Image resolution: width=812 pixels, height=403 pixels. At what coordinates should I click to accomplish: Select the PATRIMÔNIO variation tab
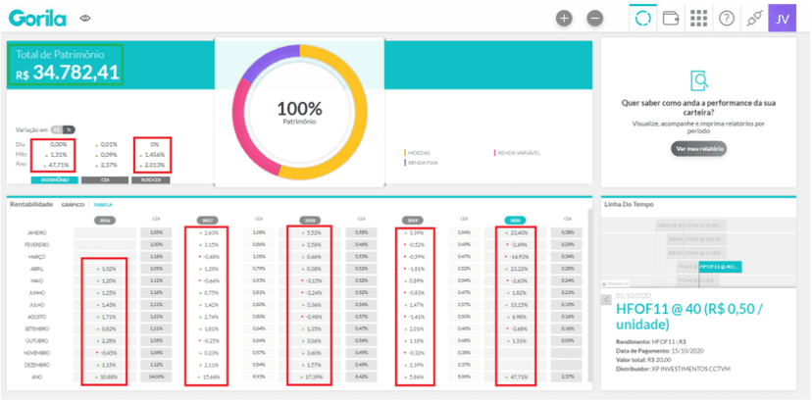coord(54,180)
